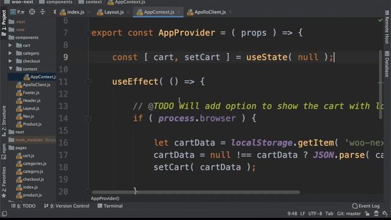
Task: Click the green inspection checkmark indicator
Action: click(380, 20)
